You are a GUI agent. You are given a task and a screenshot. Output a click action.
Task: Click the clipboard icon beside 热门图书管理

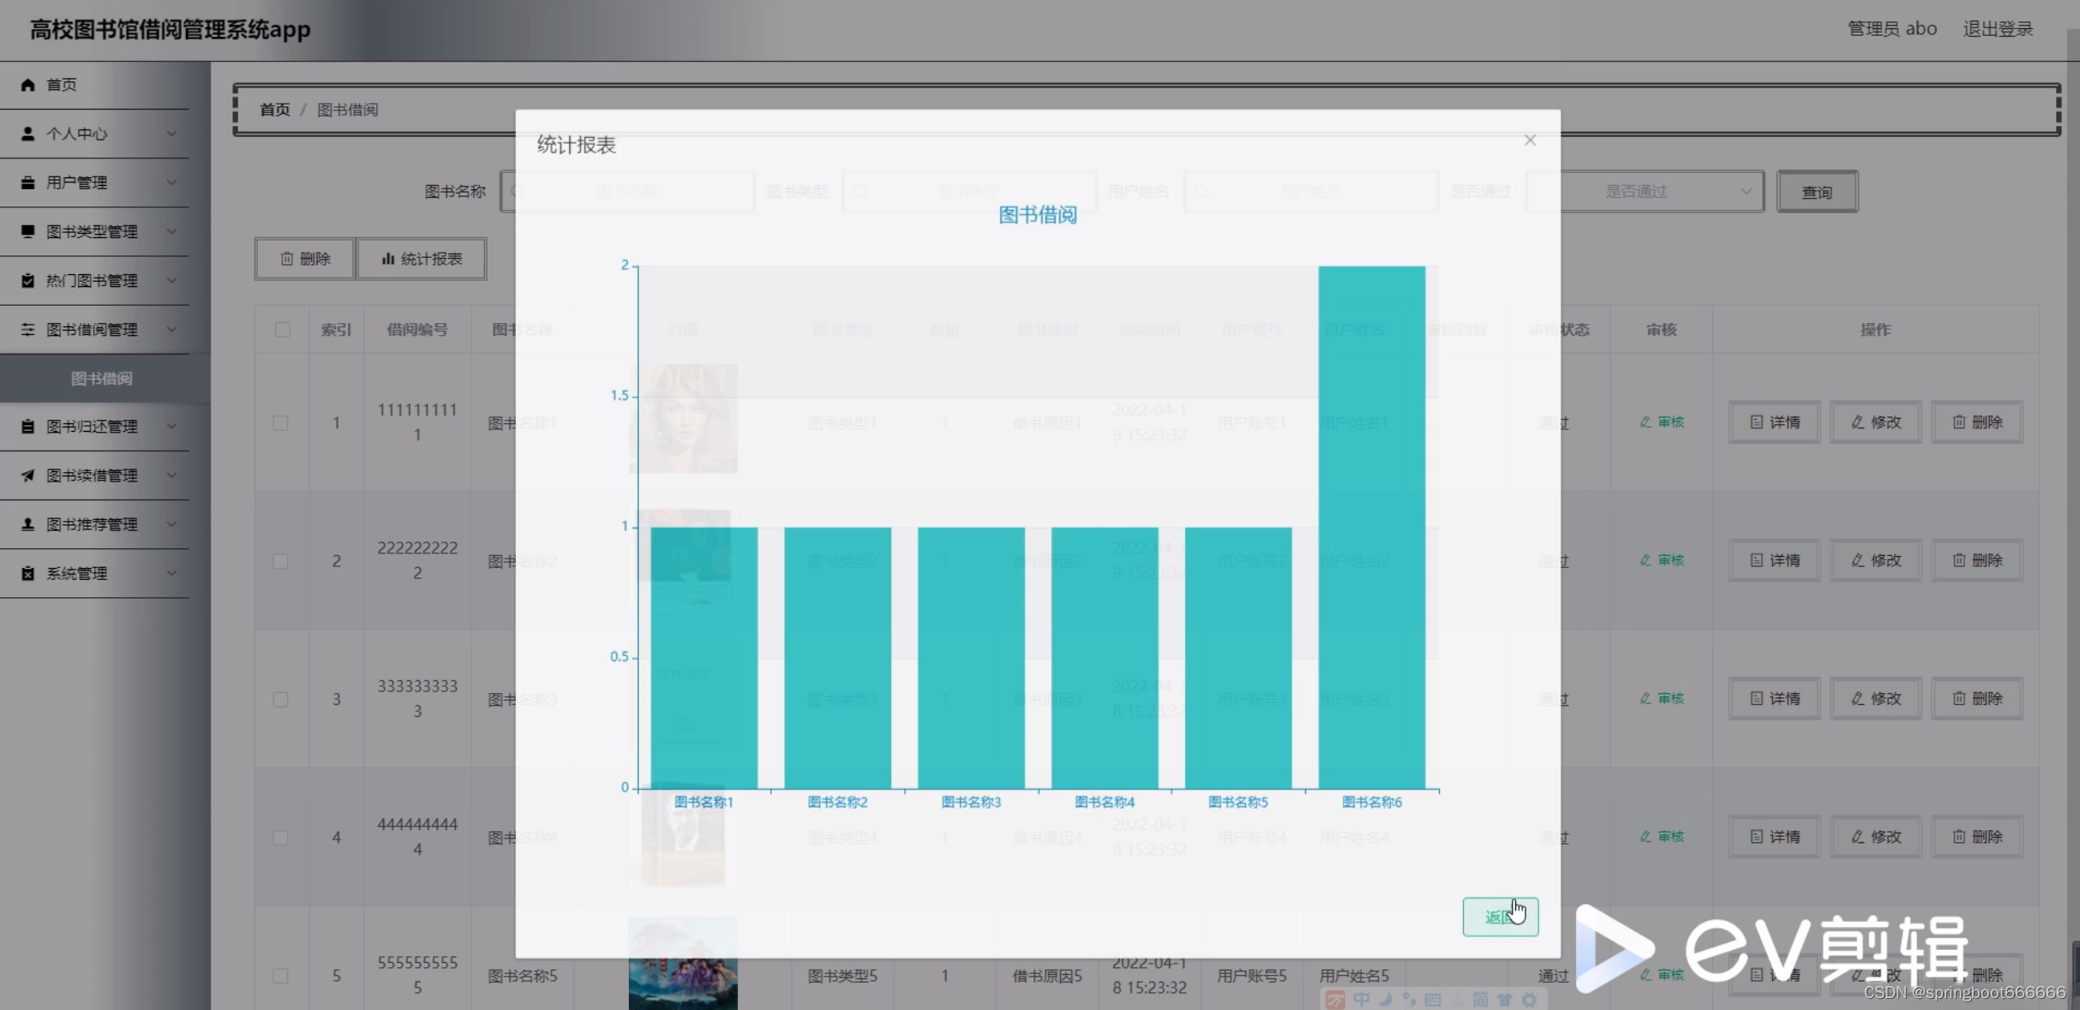pos(27,281)
